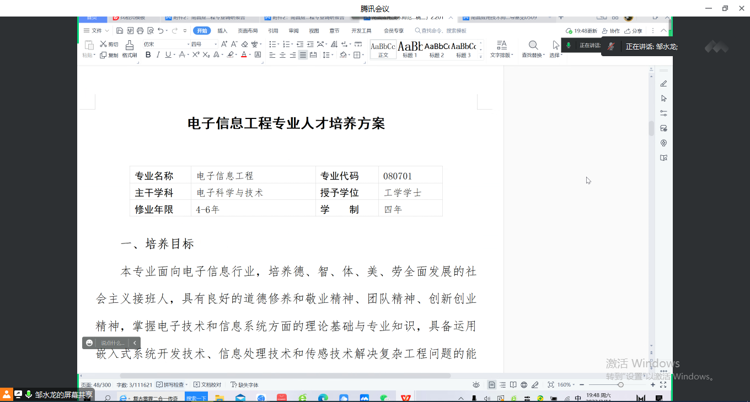Click the zoom slider in the status bar

(620, 385)
